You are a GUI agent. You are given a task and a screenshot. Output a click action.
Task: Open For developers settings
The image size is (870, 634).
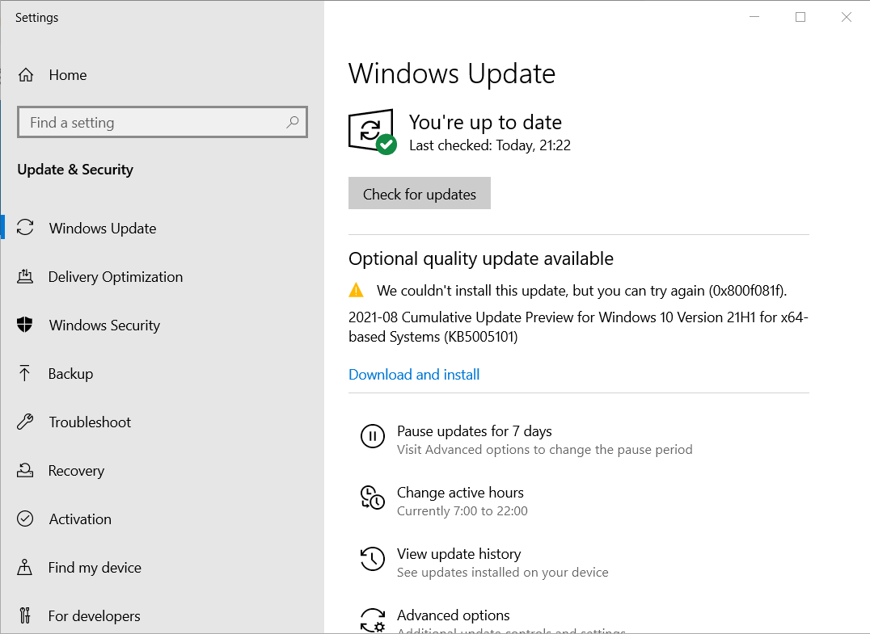(162, 615)
